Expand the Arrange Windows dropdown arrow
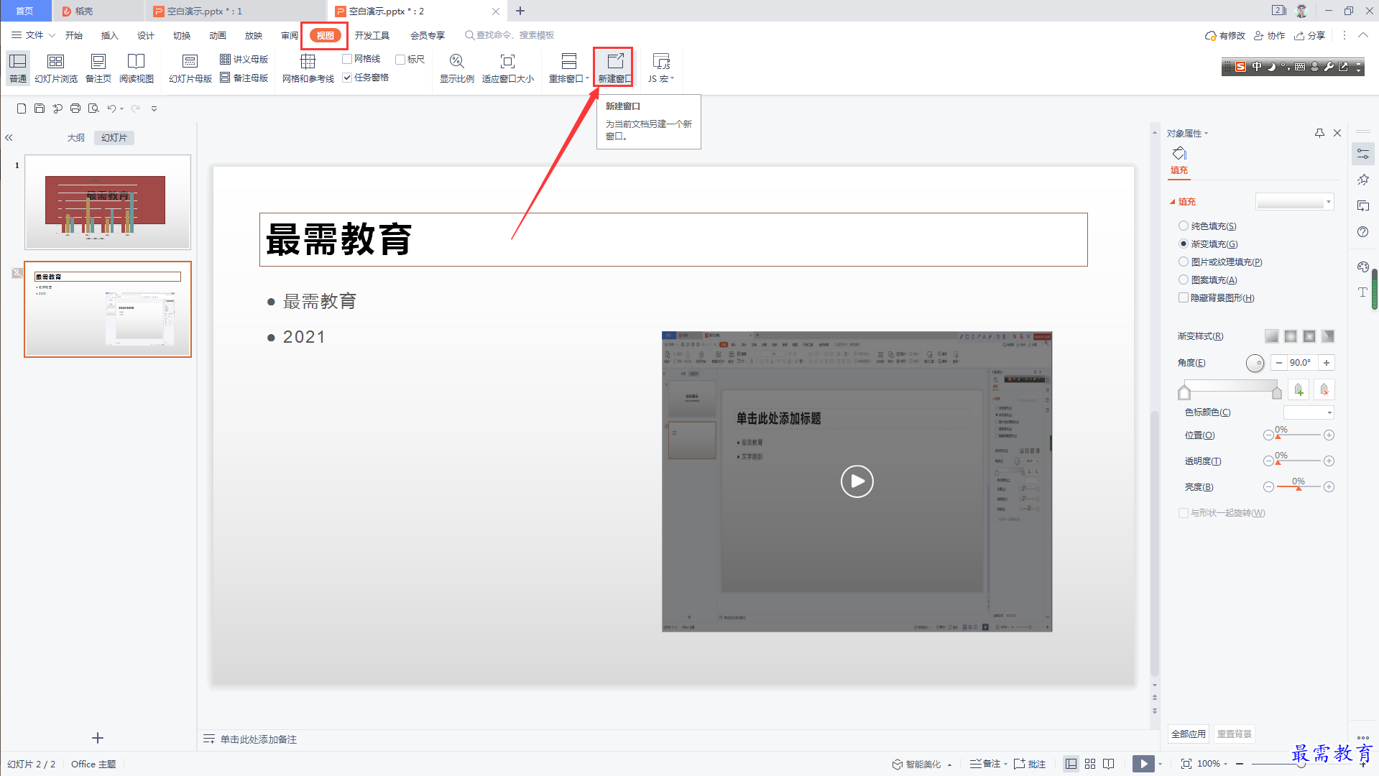 587,78
